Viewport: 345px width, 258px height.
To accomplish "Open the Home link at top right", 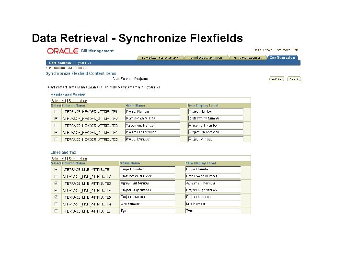I will pyautogui.click(x=258, y=50).
